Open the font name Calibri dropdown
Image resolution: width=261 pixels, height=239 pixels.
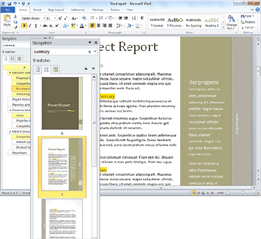(44, 18)
